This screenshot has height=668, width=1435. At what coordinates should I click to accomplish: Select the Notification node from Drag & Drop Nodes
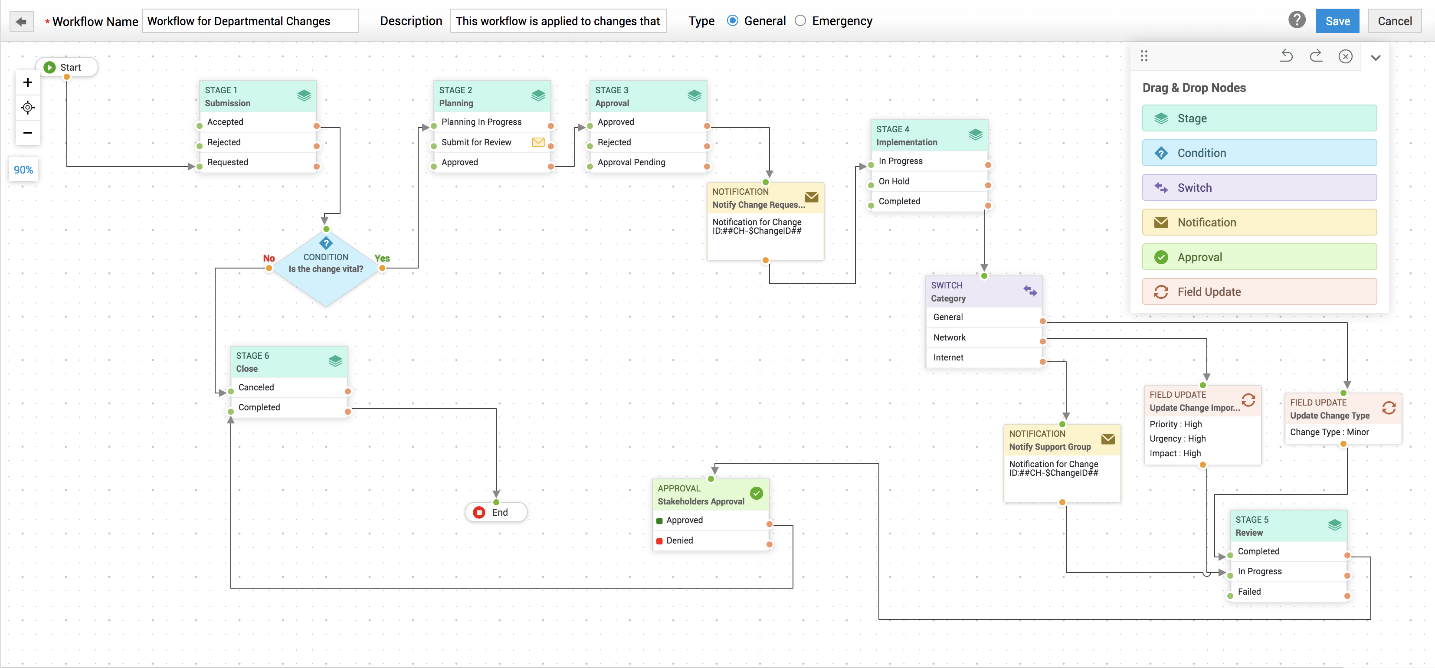(1259, 222)
